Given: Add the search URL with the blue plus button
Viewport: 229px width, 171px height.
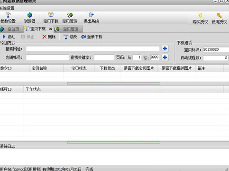Looking at the screenshot, I should [x=165, y=48].
